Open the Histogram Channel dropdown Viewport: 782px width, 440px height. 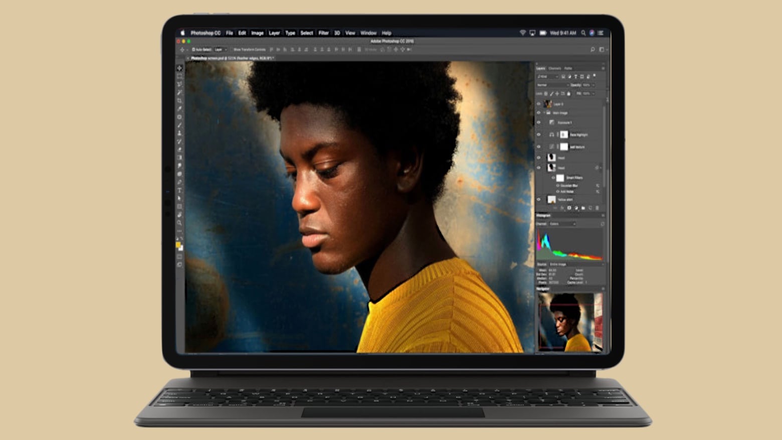pos(561,224)
